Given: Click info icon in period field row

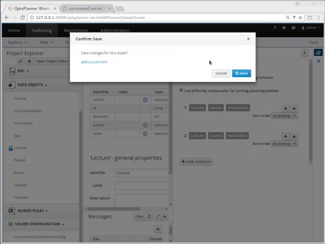Looking at the screenshot, I should click(x=145, y=125).
